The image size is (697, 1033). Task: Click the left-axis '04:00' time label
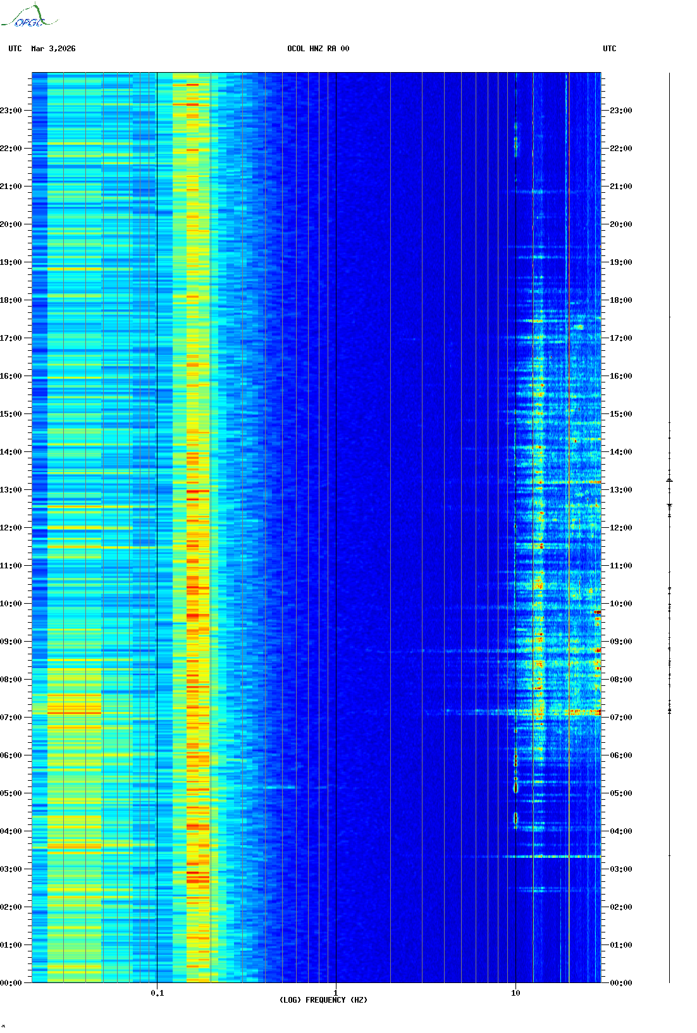[x=11, y=831]
